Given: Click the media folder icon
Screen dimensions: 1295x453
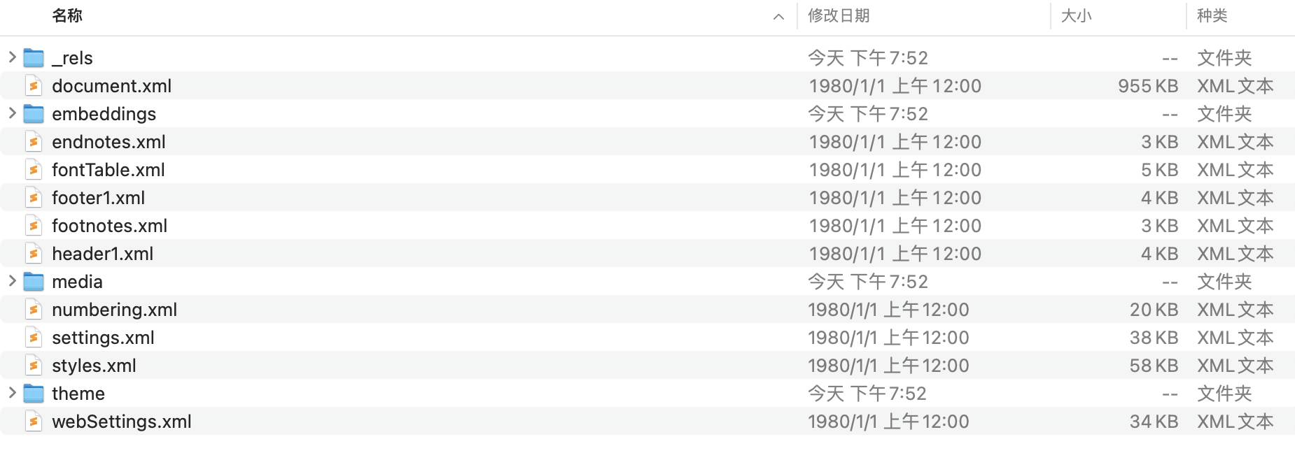Looking at the screenshot, I should (34, 281).
